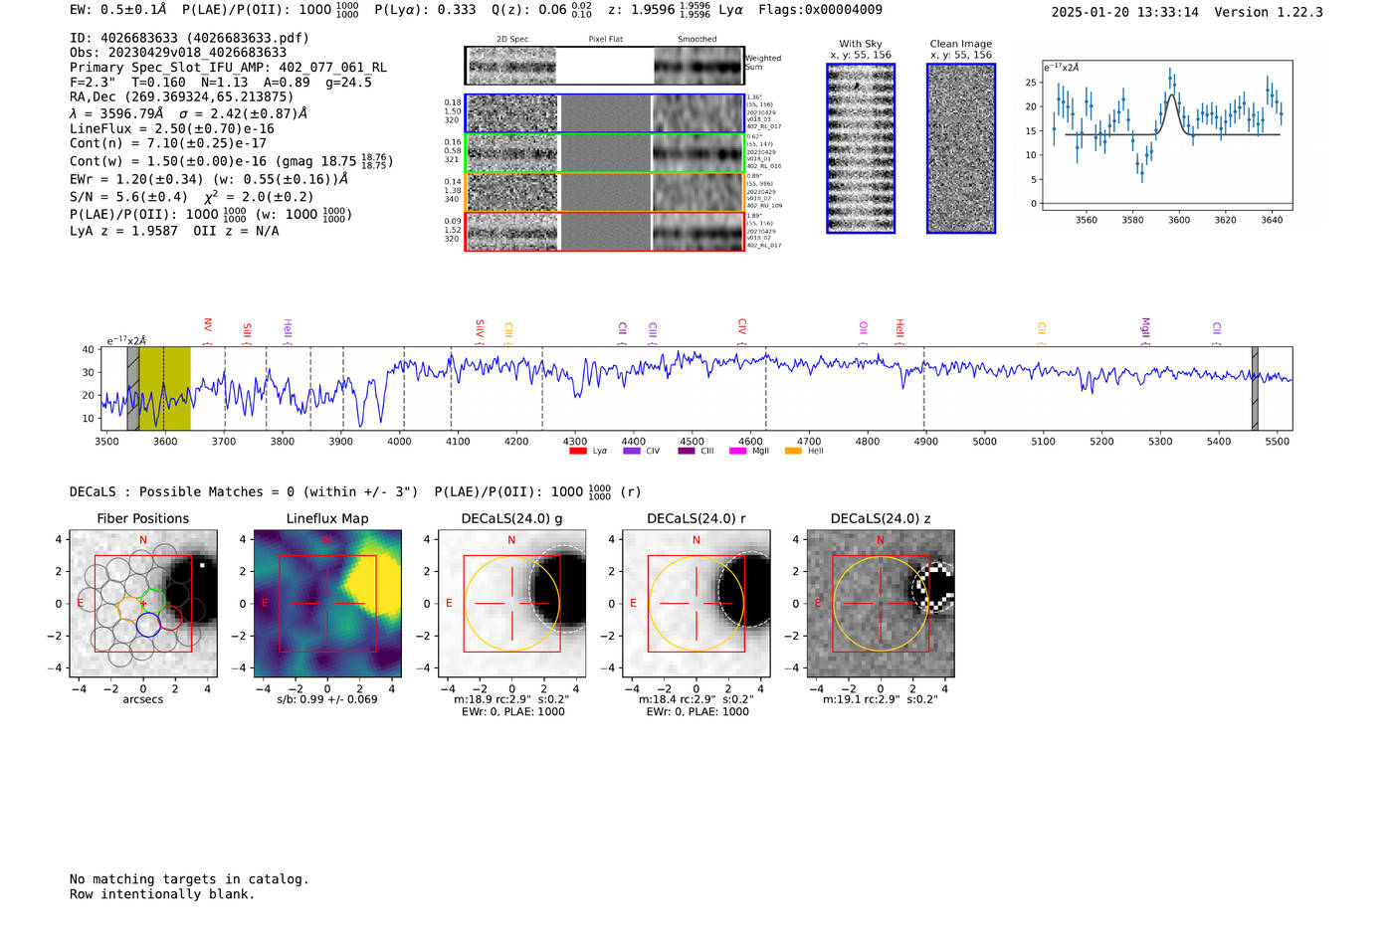This screenshot has height=948, width=1393.
Task: Click the red-outlined fiber spectrum row
Action: pos(604,231)
